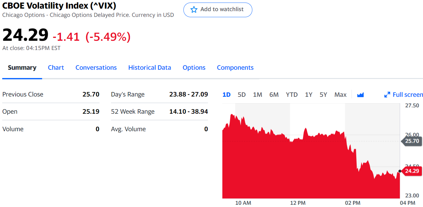Click the Avg. Volume label
The image size is (423, 207).
coord(128,129)
